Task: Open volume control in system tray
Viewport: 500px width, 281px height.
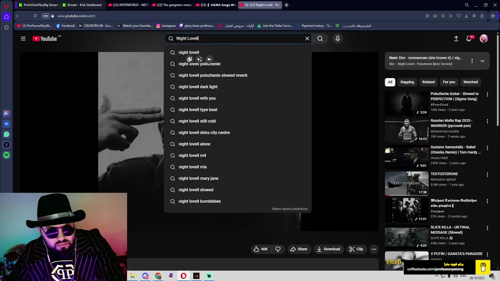Action: coord(455,276)
